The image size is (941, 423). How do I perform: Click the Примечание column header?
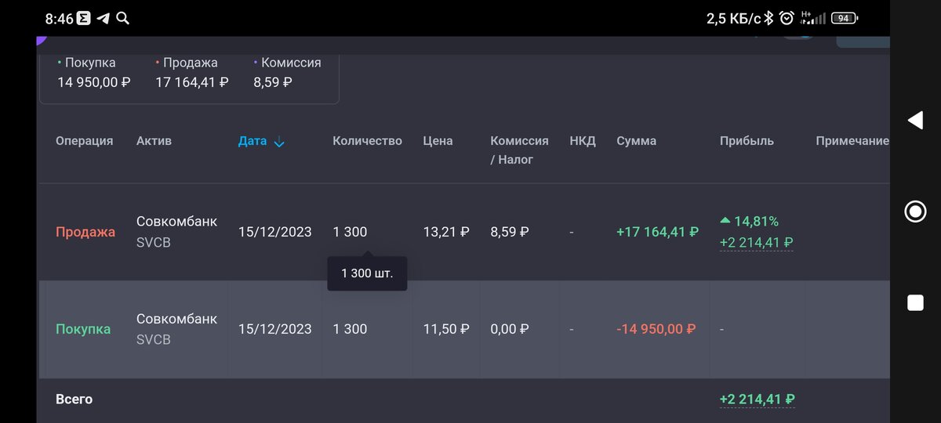[x=852, y=141]
